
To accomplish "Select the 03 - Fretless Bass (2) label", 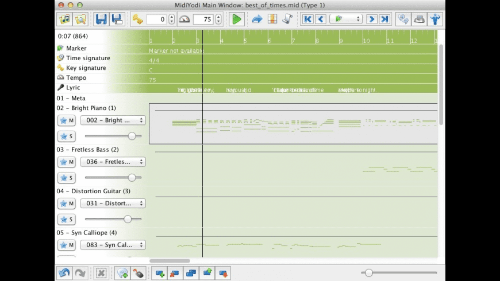I will (88, 150).
